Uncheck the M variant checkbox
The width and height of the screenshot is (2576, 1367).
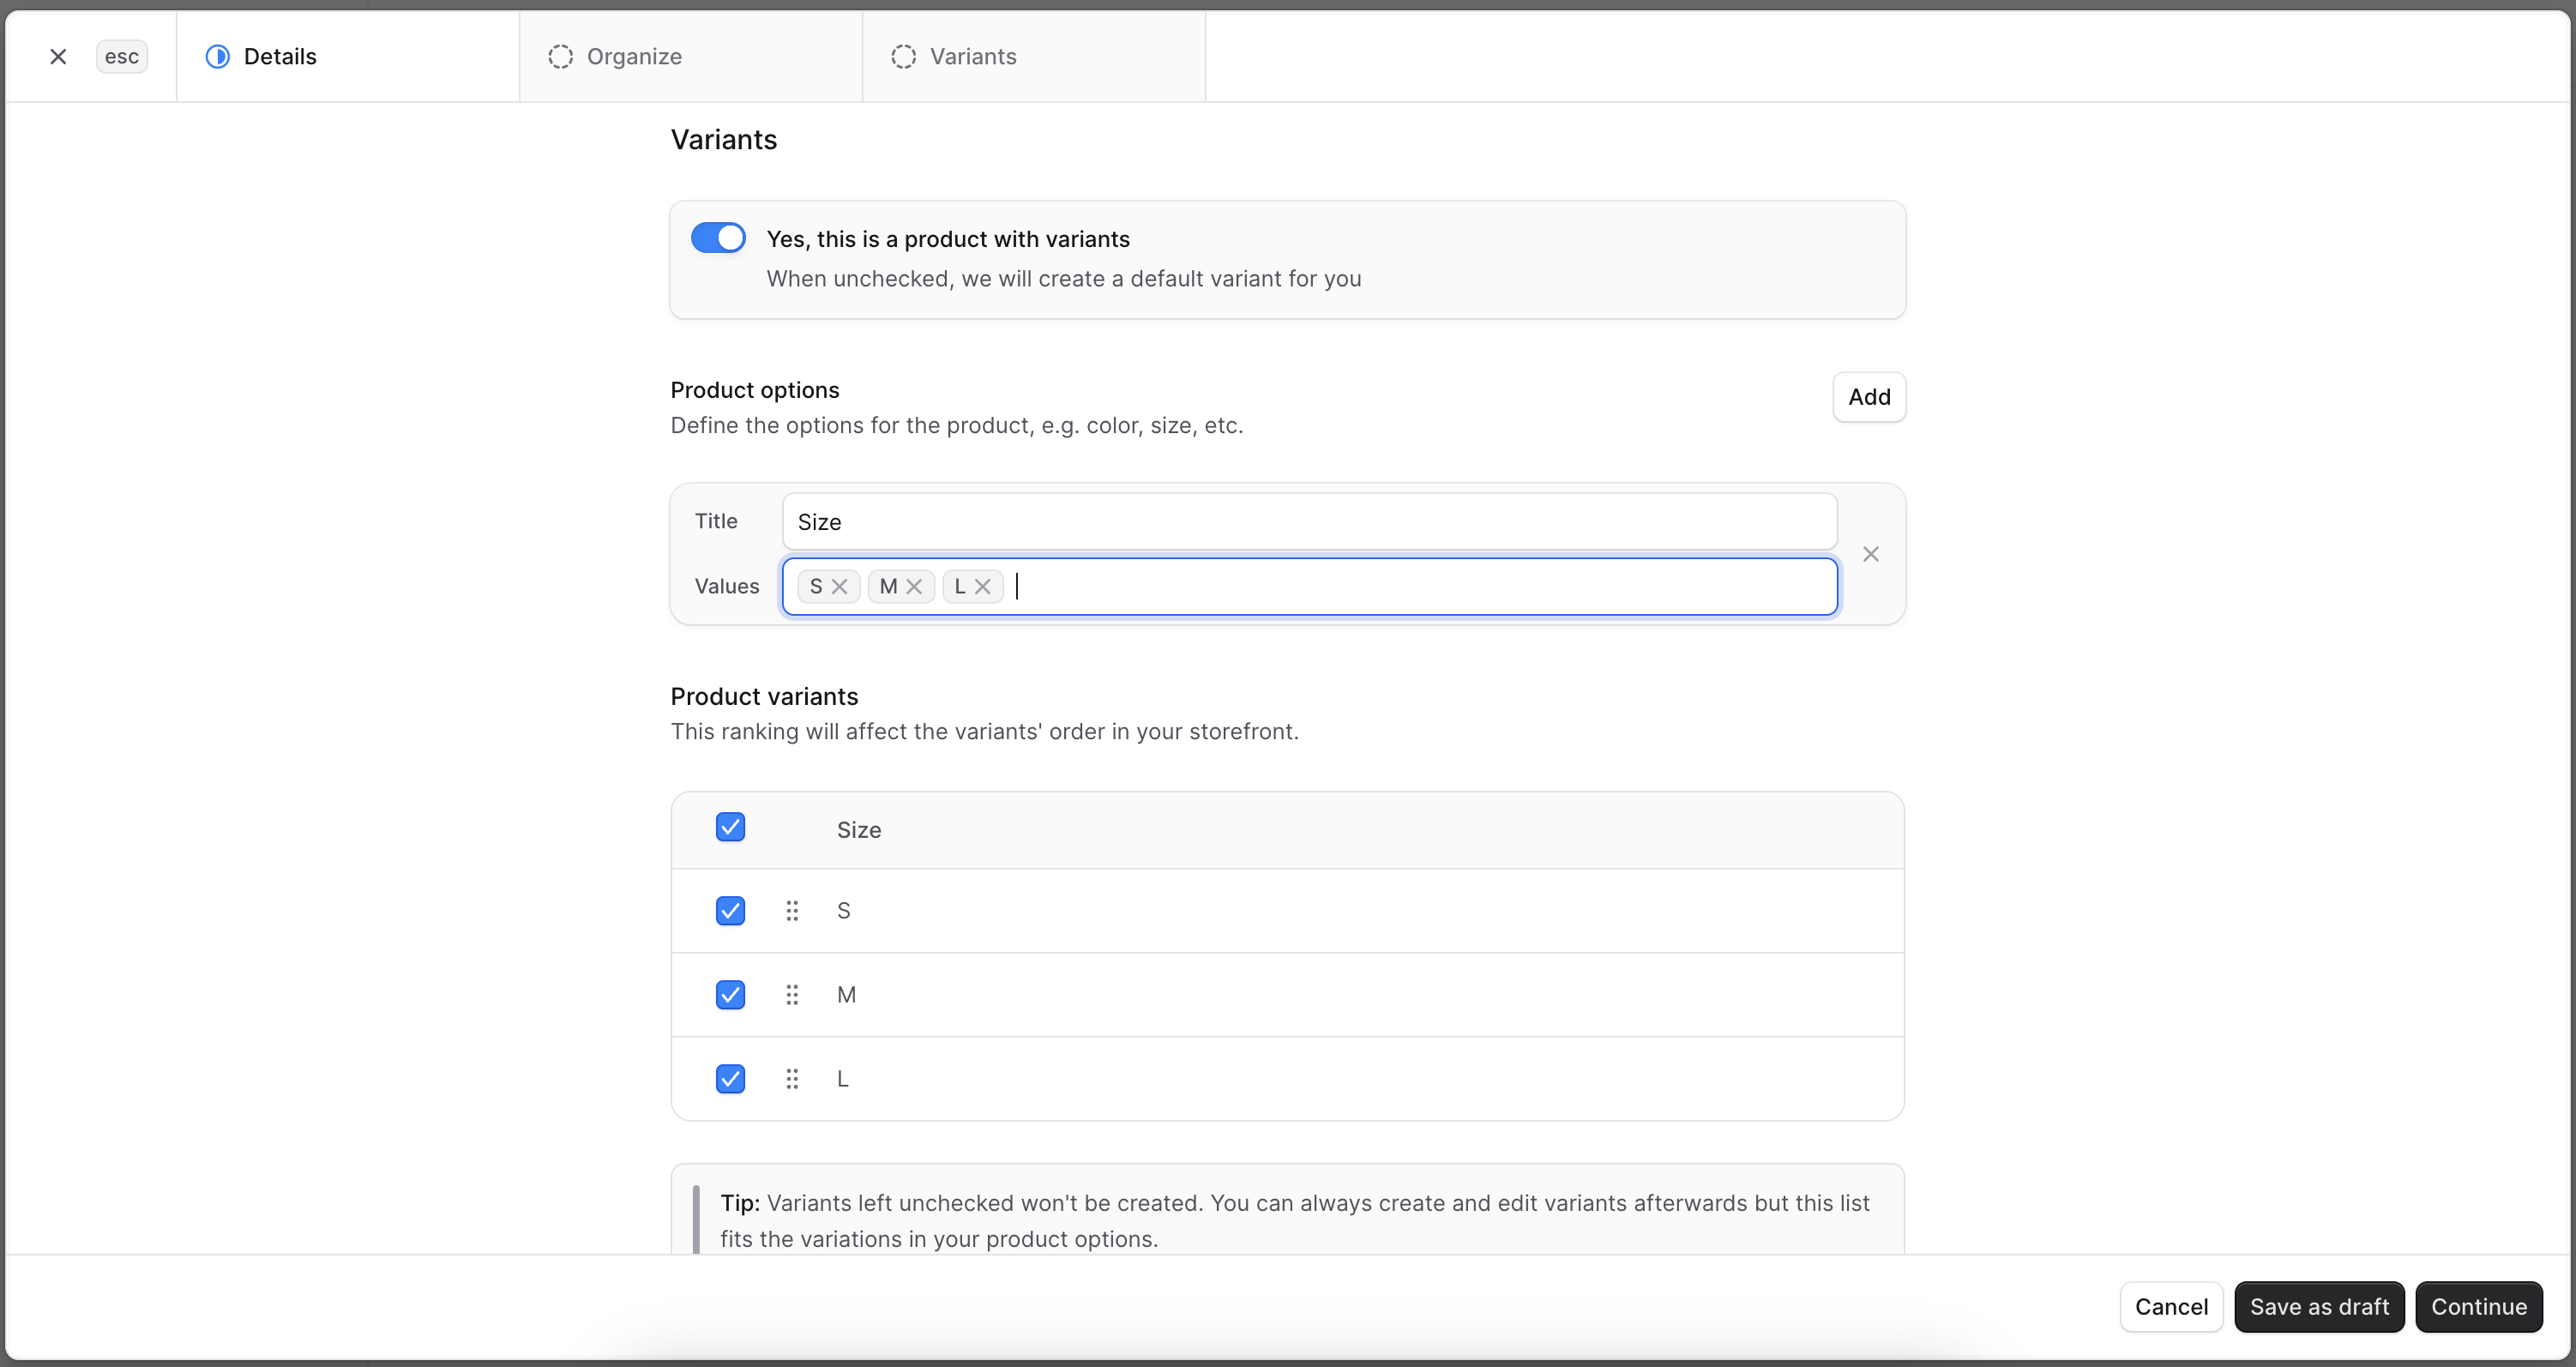point(730,994)
